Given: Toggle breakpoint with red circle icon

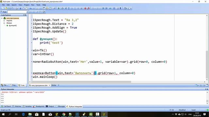Looking at the screenshot, I should point(85,8).
